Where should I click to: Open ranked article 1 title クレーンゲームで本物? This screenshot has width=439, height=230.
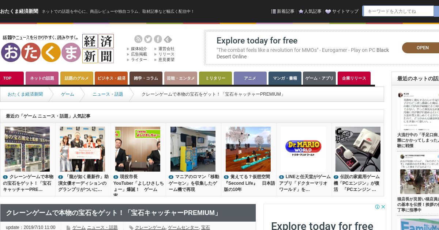pyautogui.click(x=28, y=183)
